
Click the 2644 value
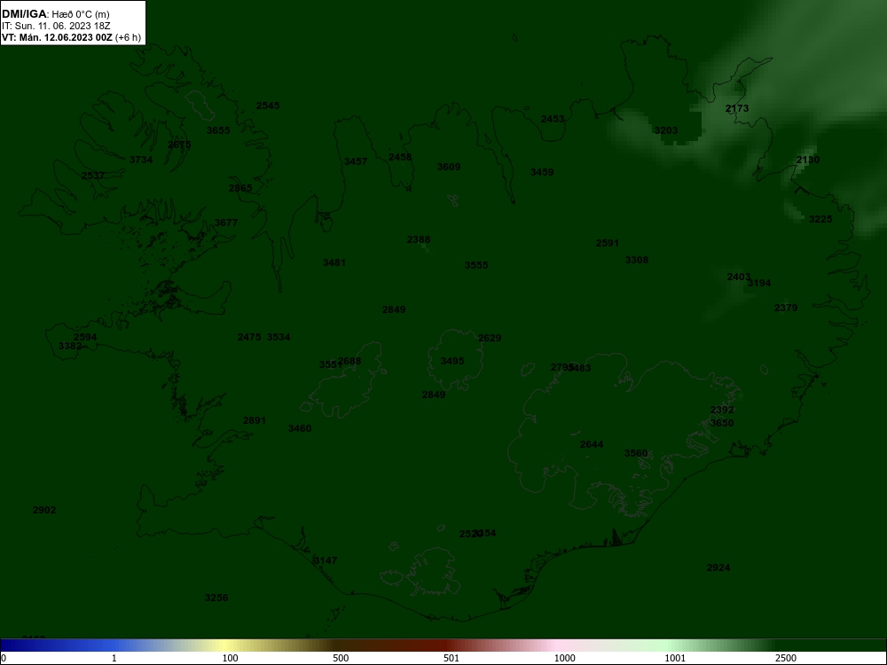(592, 444)
